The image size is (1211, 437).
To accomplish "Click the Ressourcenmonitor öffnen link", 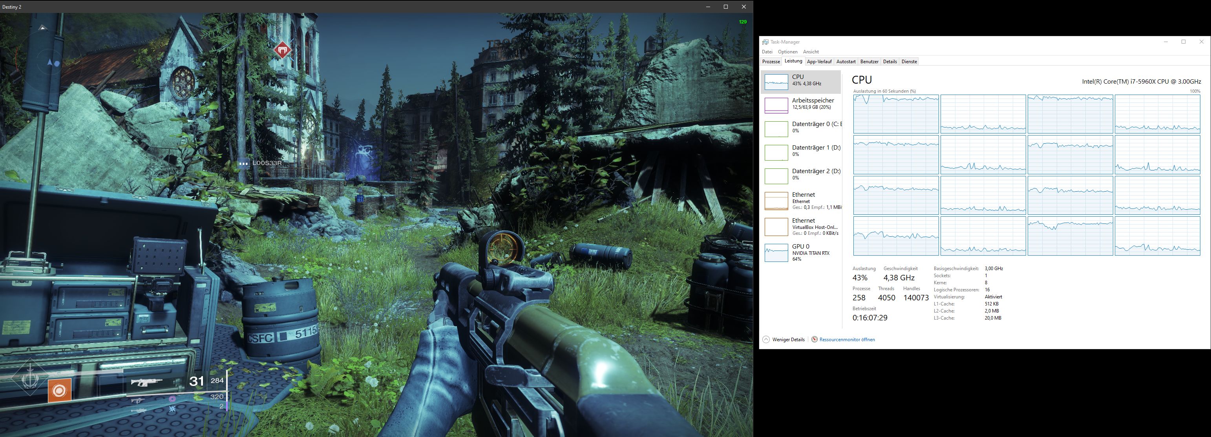I will click(x=847, y=339).
